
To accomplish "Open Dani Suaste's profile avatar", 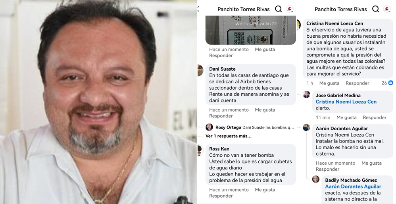I will click(200, 70).
